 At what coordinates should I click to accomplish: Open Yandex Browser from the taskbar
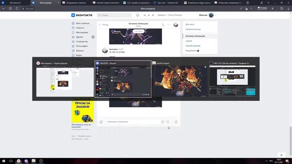[x=19, y=161]
